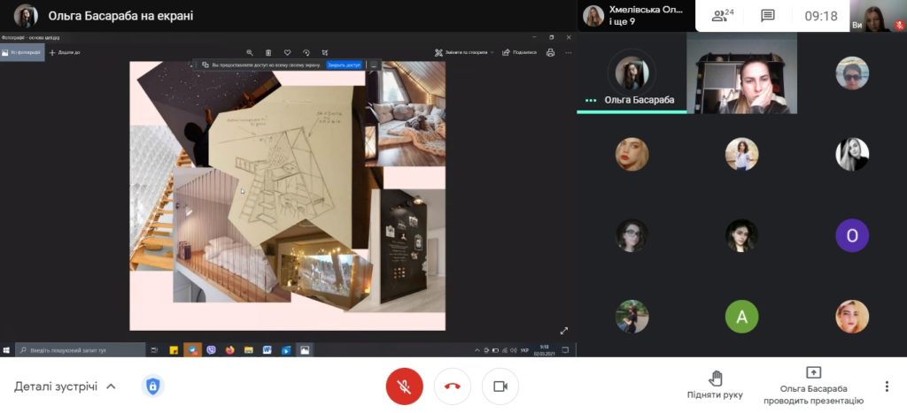The width and height of the screenshot is (907, 413).
Task: Select the green A participant avatar
Action: pos(741,317)
